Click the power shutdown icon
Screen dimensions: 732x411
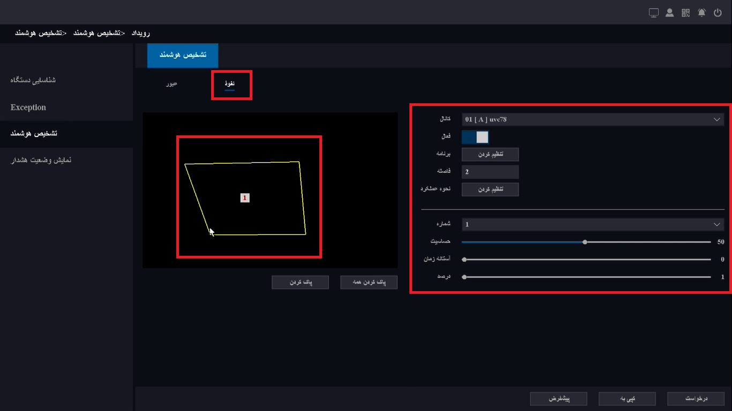pos(718,13)
